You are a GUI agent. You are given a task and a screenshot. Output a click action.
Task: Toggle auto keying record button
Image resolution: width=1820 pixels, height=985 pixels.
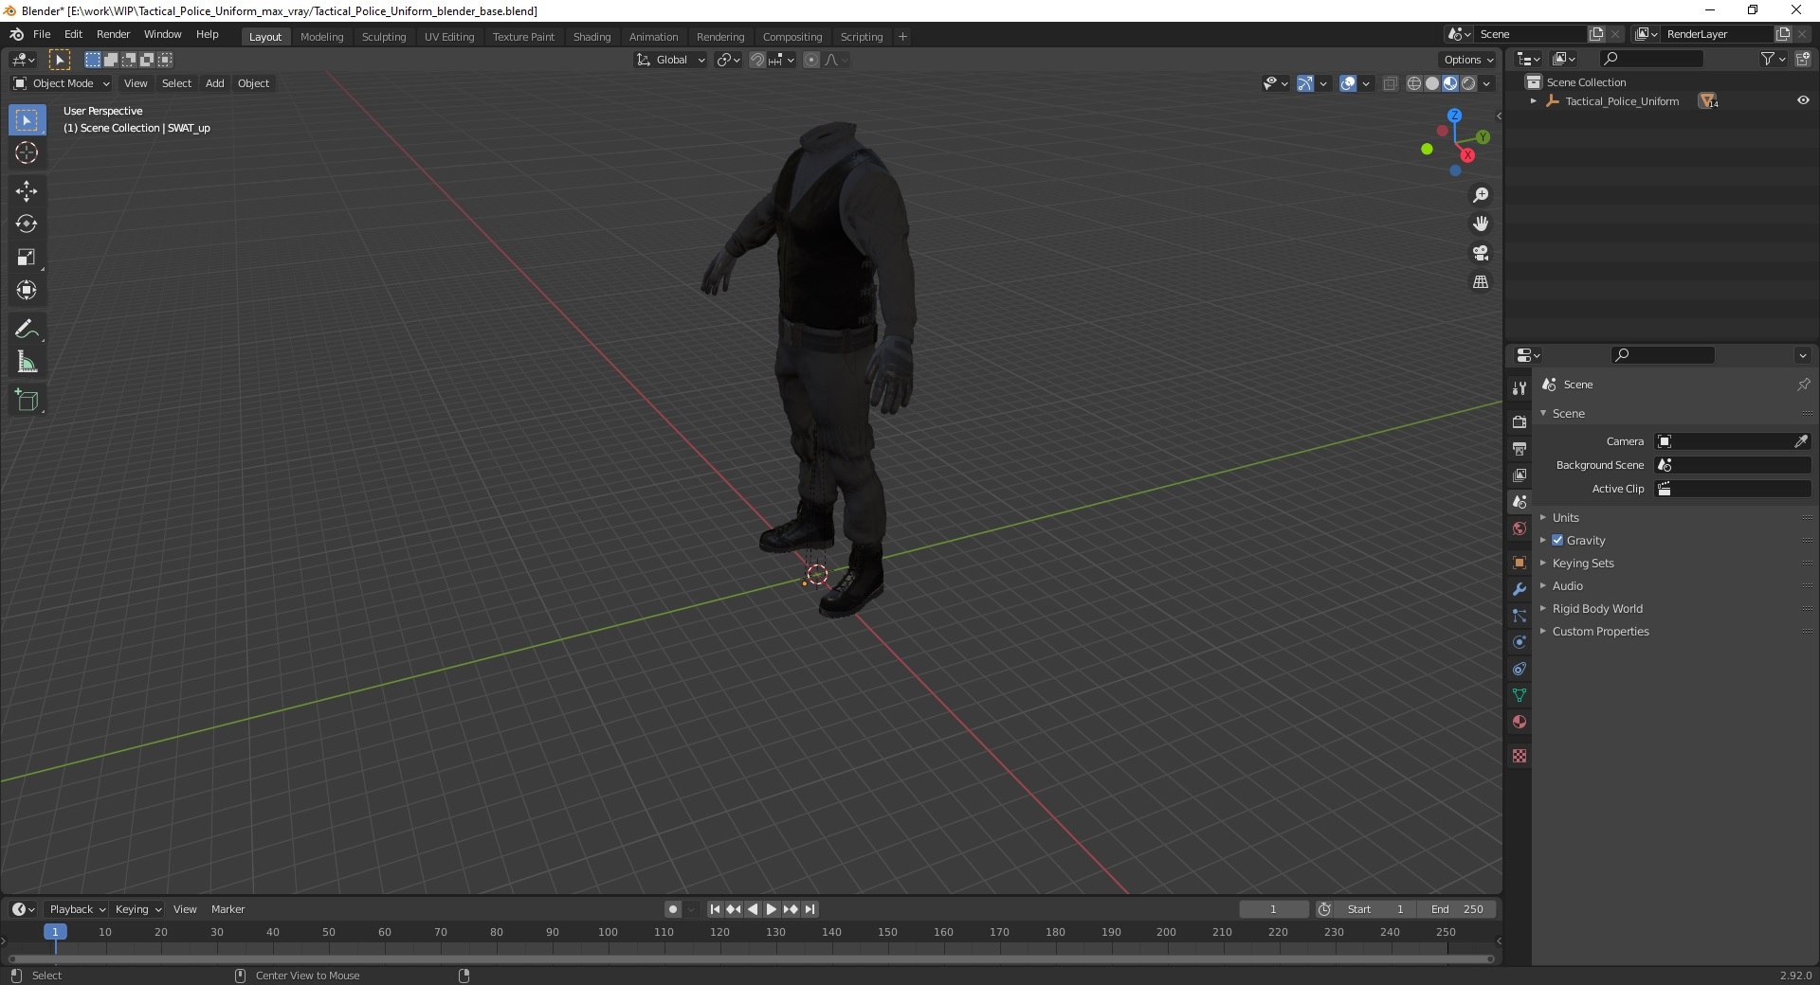point(672,909)
